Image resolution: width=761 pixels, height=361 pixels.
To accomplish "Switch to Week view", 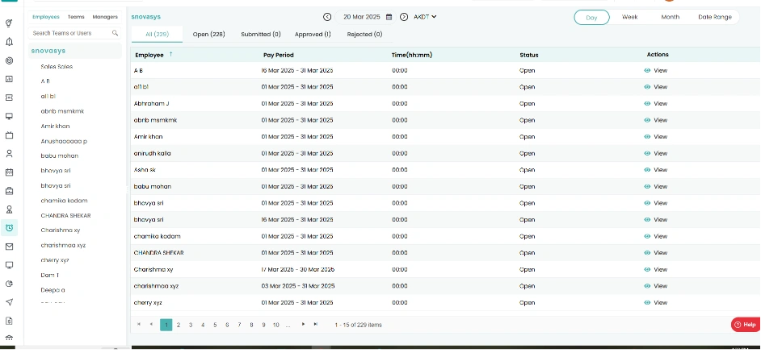I will [630, 17].
